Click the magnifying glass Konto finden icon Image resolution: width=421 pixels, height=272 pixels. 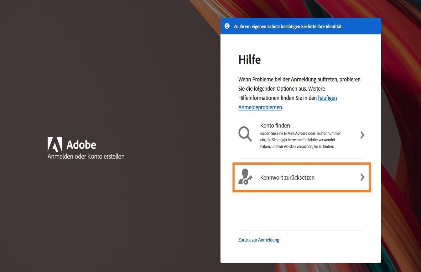click(245, 134)
